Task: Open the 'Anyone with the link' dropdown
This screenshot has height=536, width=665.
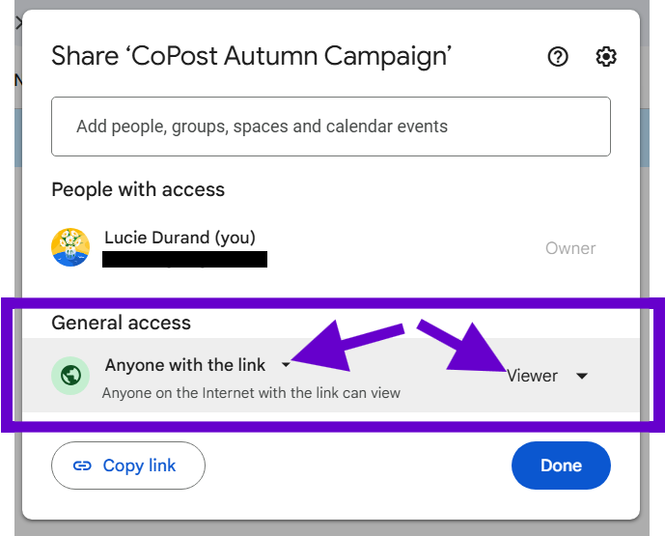Action: click(x=185, y=365)
